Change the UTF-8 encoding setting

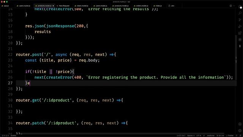pos(199,135)
